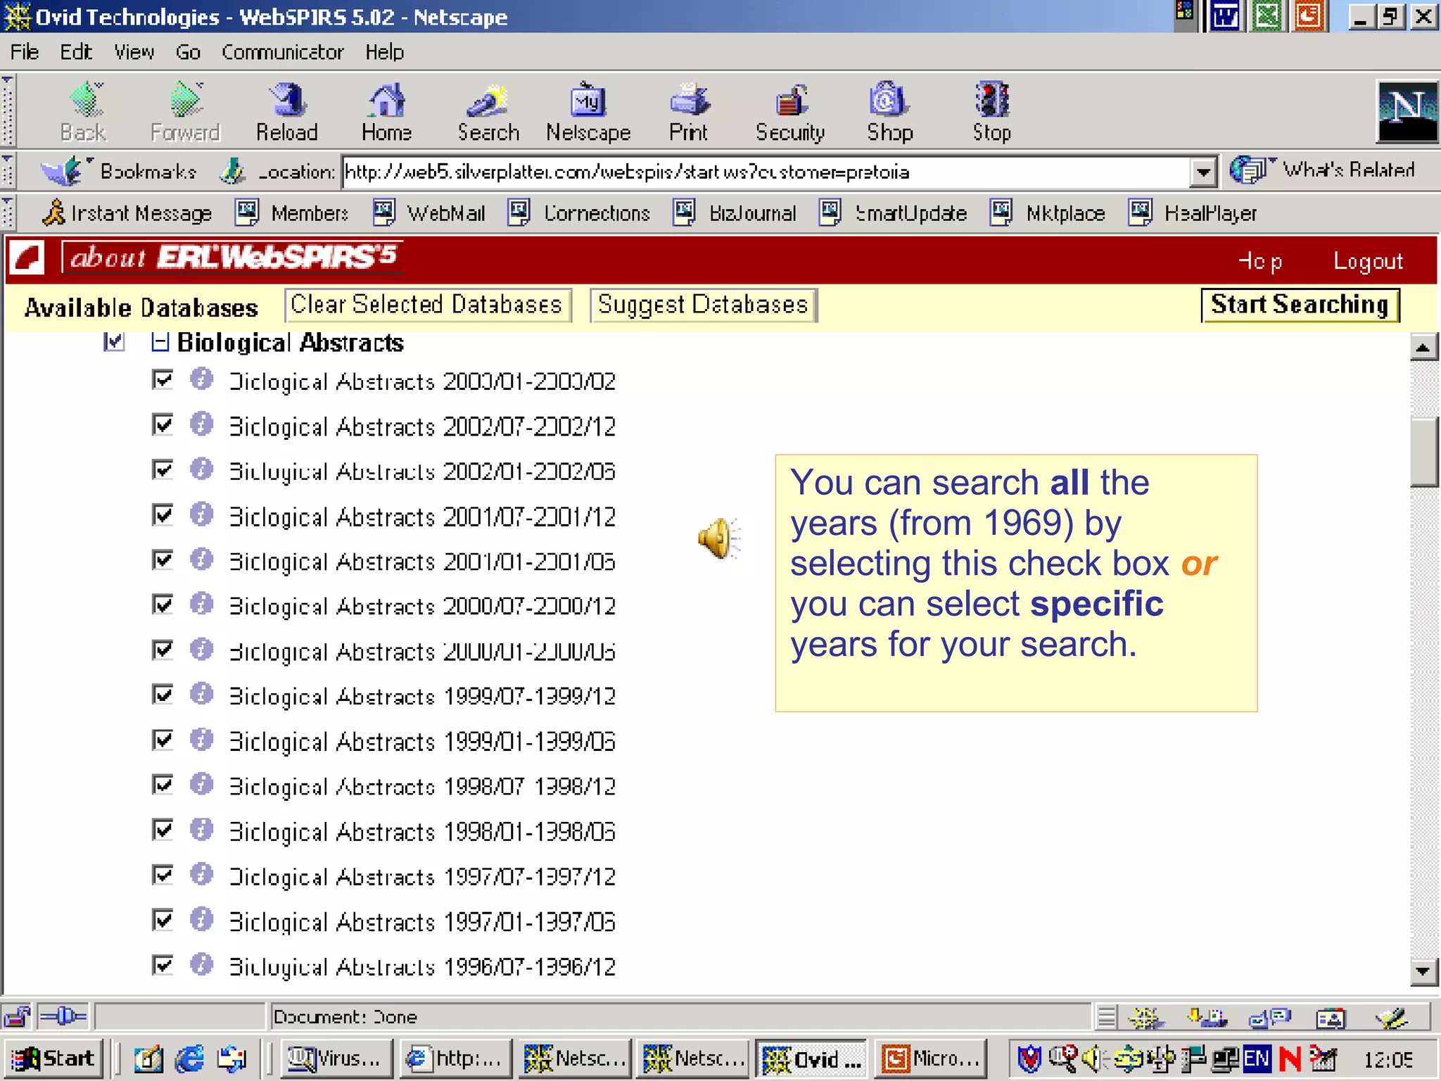This screenshot has height=1081, width=1441.
Task: Click in the Location URL field
Action: click(766, 172)
